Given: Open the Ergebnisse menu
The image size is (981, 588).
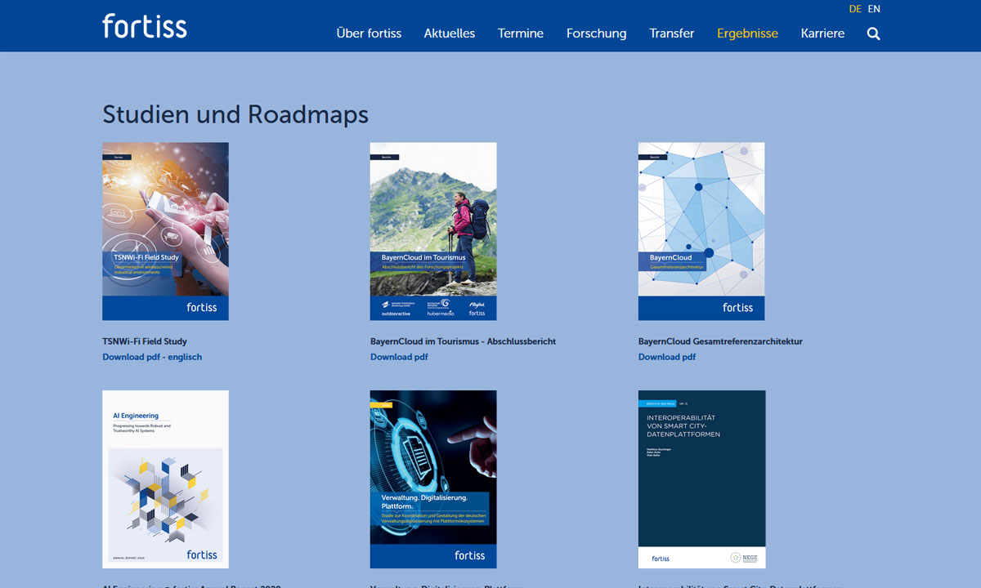Looking at the screenshot, I should (747, 33).
